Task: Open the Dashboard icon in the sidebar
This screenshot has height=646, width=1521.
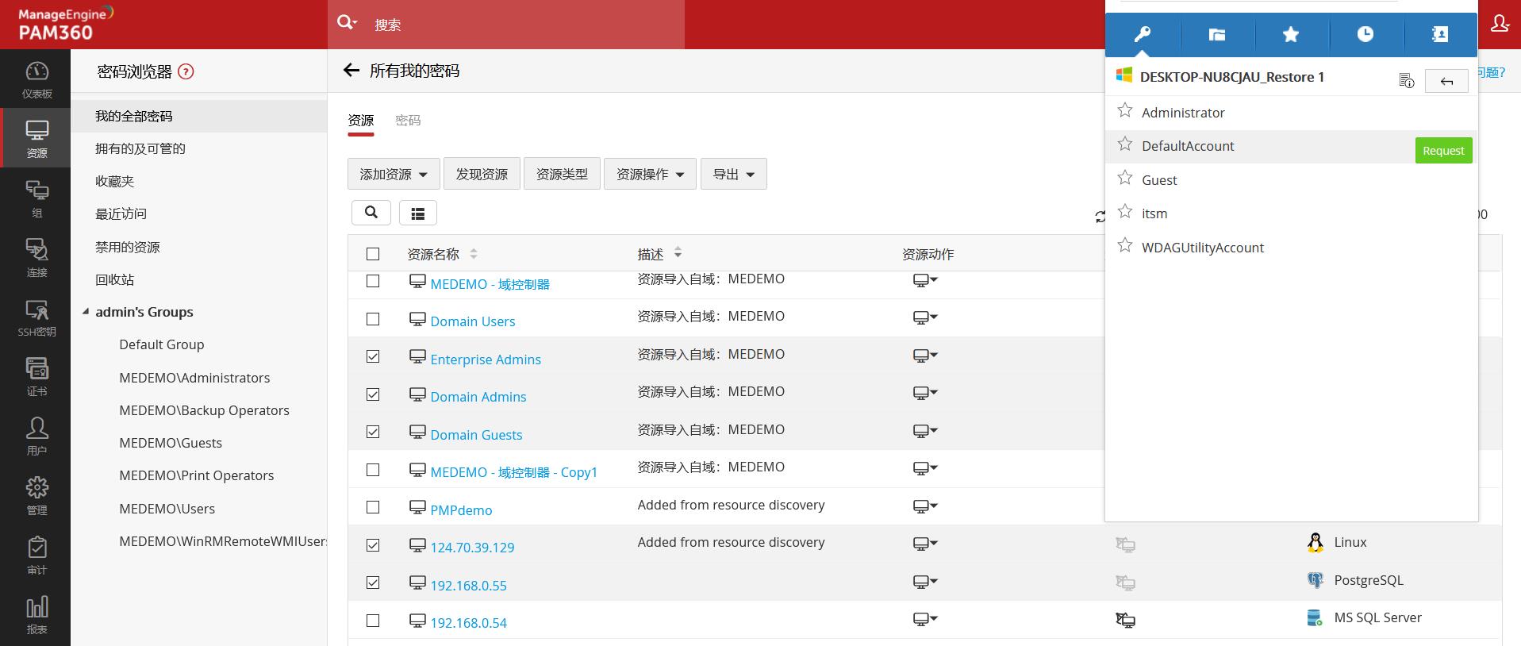Action: pos(36,79)
